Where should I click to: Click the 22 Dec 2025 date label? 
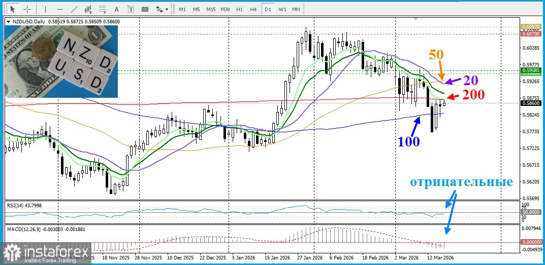click(213, 258)
